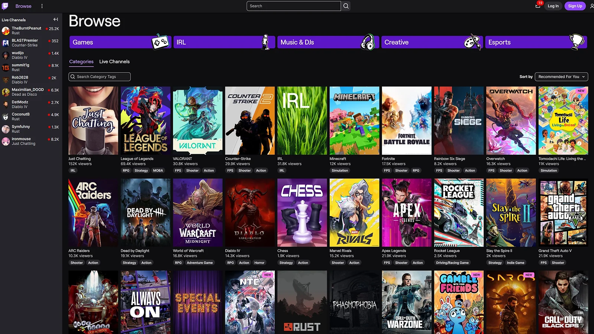The image size is (594, 334).
Task: Click the Apex Legends title link
Action: click(394, 251)
